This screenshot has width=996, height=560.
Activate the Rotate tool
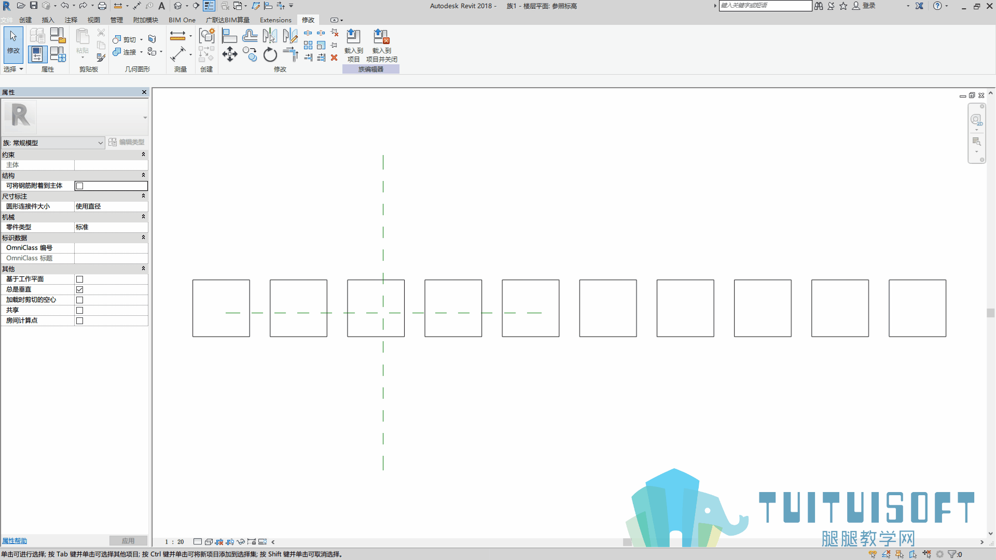[x=270, y=54]
